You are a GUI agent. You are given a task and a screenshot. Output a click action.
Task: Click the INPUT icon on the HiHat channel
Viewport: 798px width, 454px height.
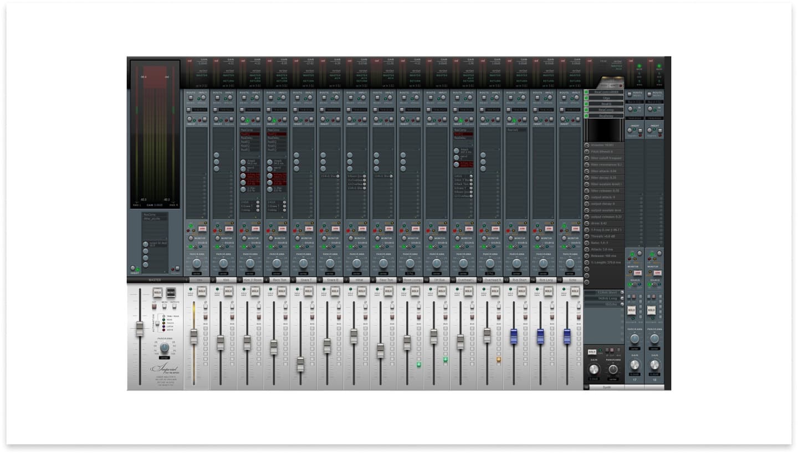[364, 98]
